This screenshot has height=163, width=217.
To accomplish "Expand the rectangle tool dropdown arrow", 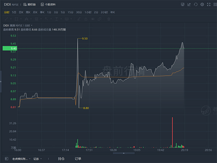I will [x=21, y=19].
